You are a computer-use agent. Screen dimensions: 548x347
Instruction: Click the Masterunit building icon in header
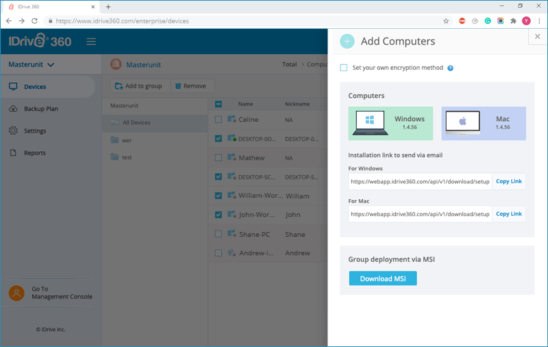[116, 64]
